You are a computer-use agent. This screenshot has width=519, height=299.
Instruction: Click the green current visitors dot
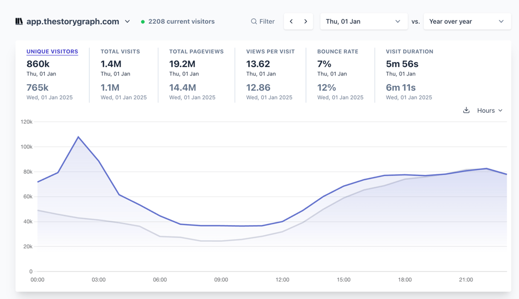coord(143,22)
